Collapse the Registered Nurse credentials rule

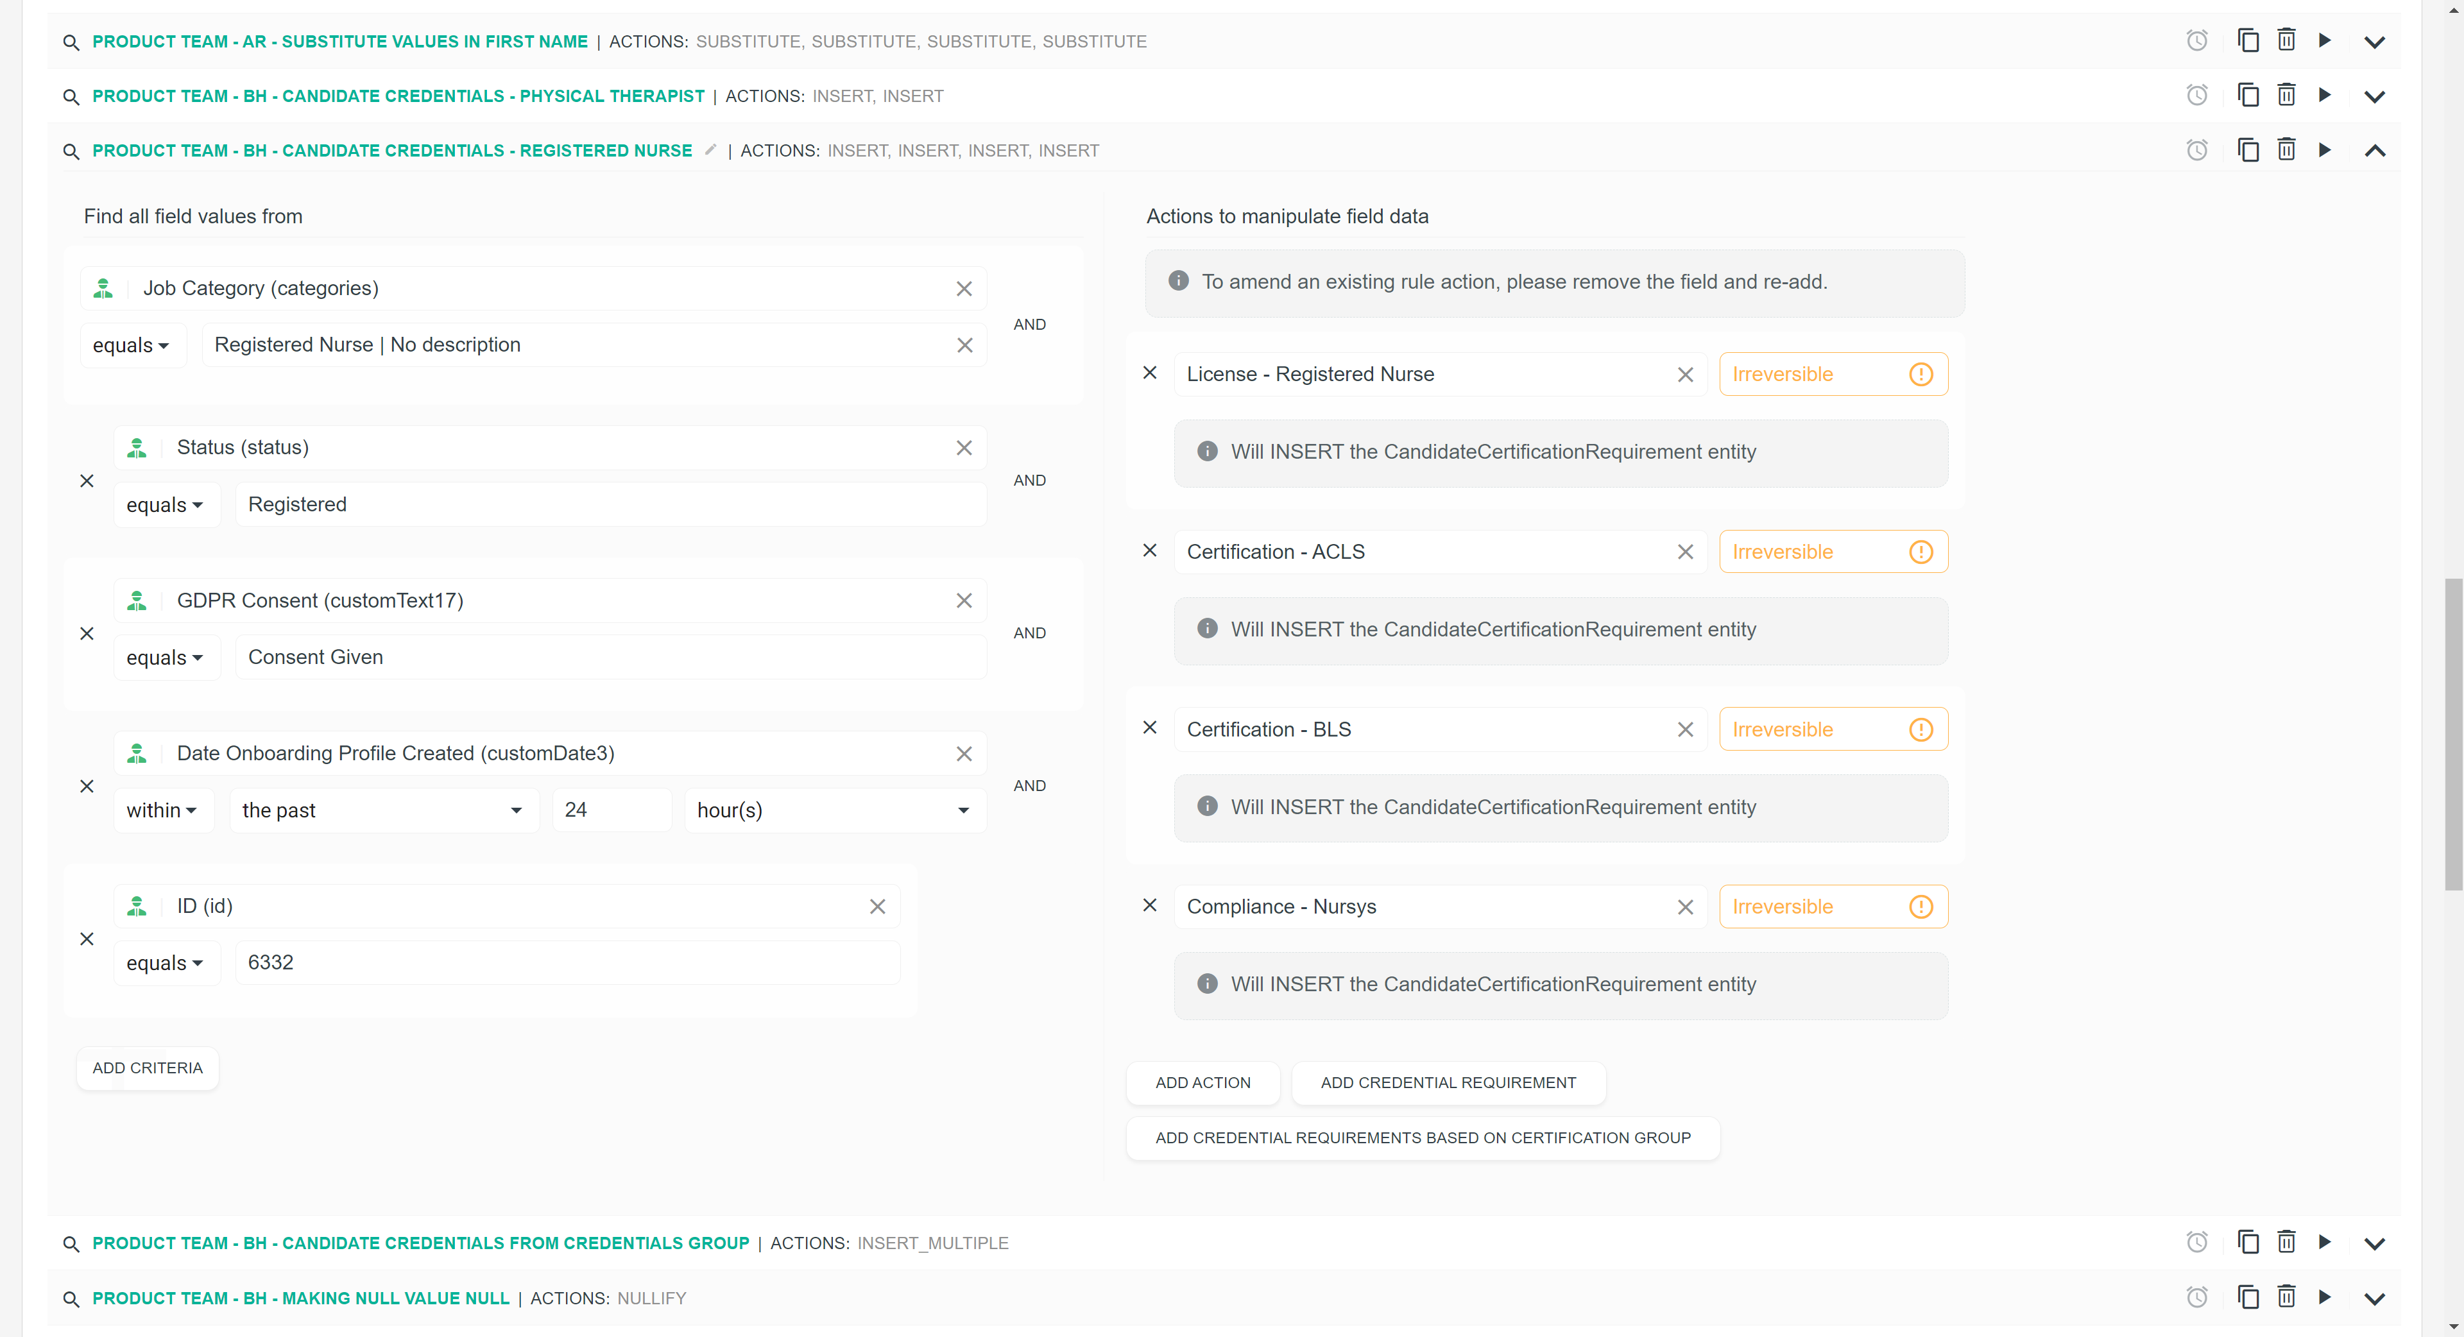pos(2375,151)
